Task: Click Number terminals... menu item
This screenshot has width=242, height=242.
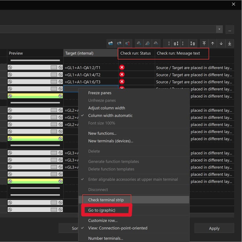Action: tap(106, 238)
